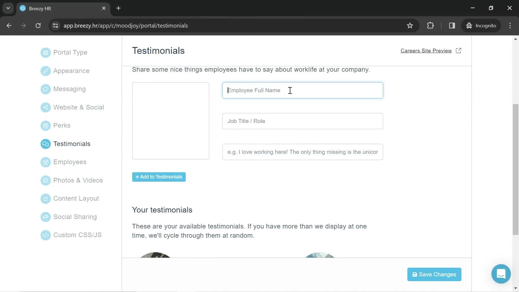The width and height of the screenshot is (519, 292).
Task: Select the Content Layout sidebar item
Action: [76, 198]
